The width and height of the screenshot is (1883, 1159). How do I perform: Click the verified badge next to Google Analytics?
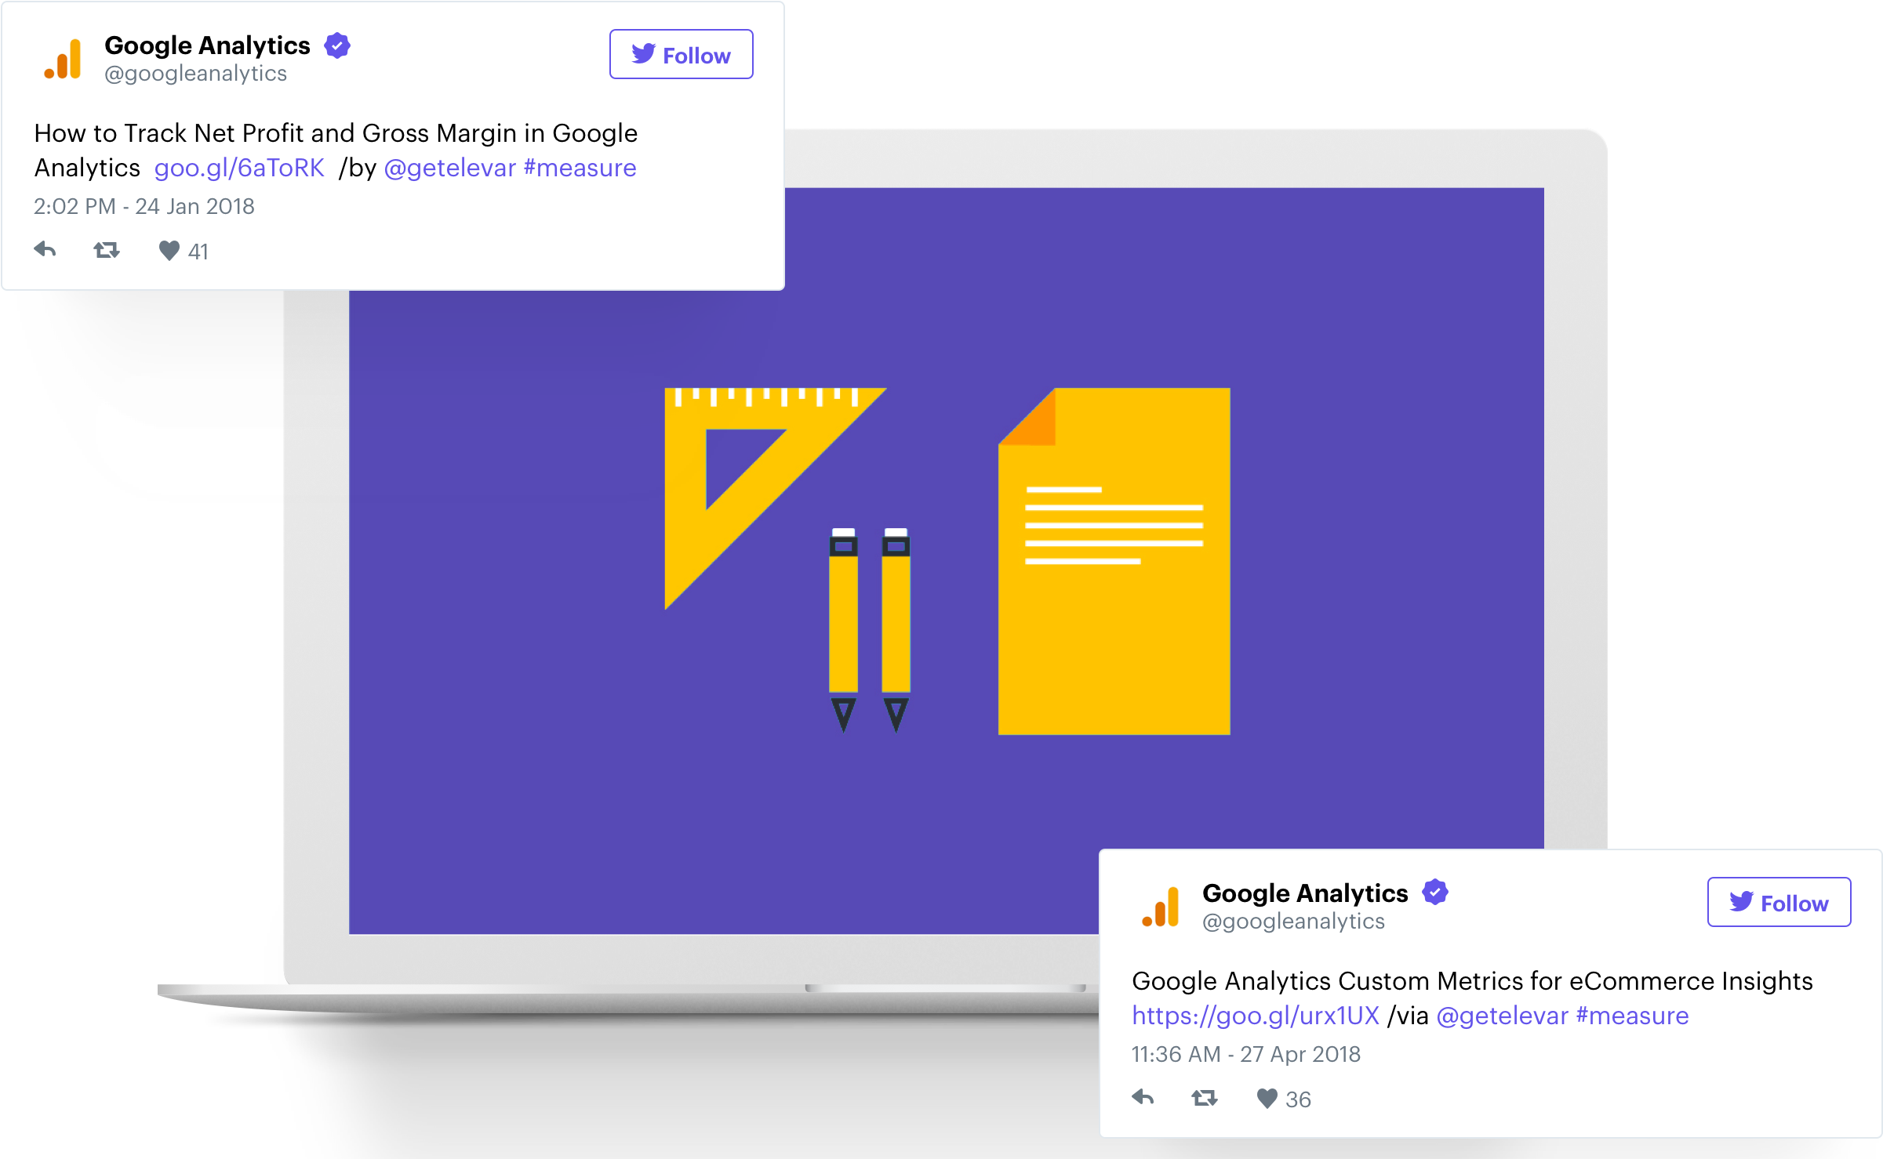[337, 45]
